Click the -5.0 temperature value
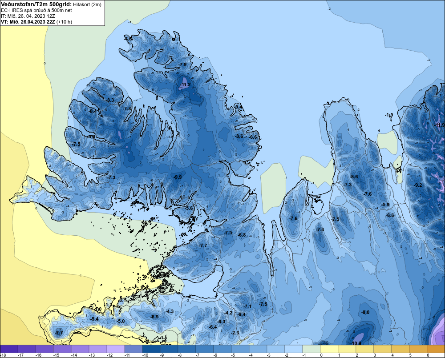This screenshot has width=445, height=358. (x=121, y=321)
